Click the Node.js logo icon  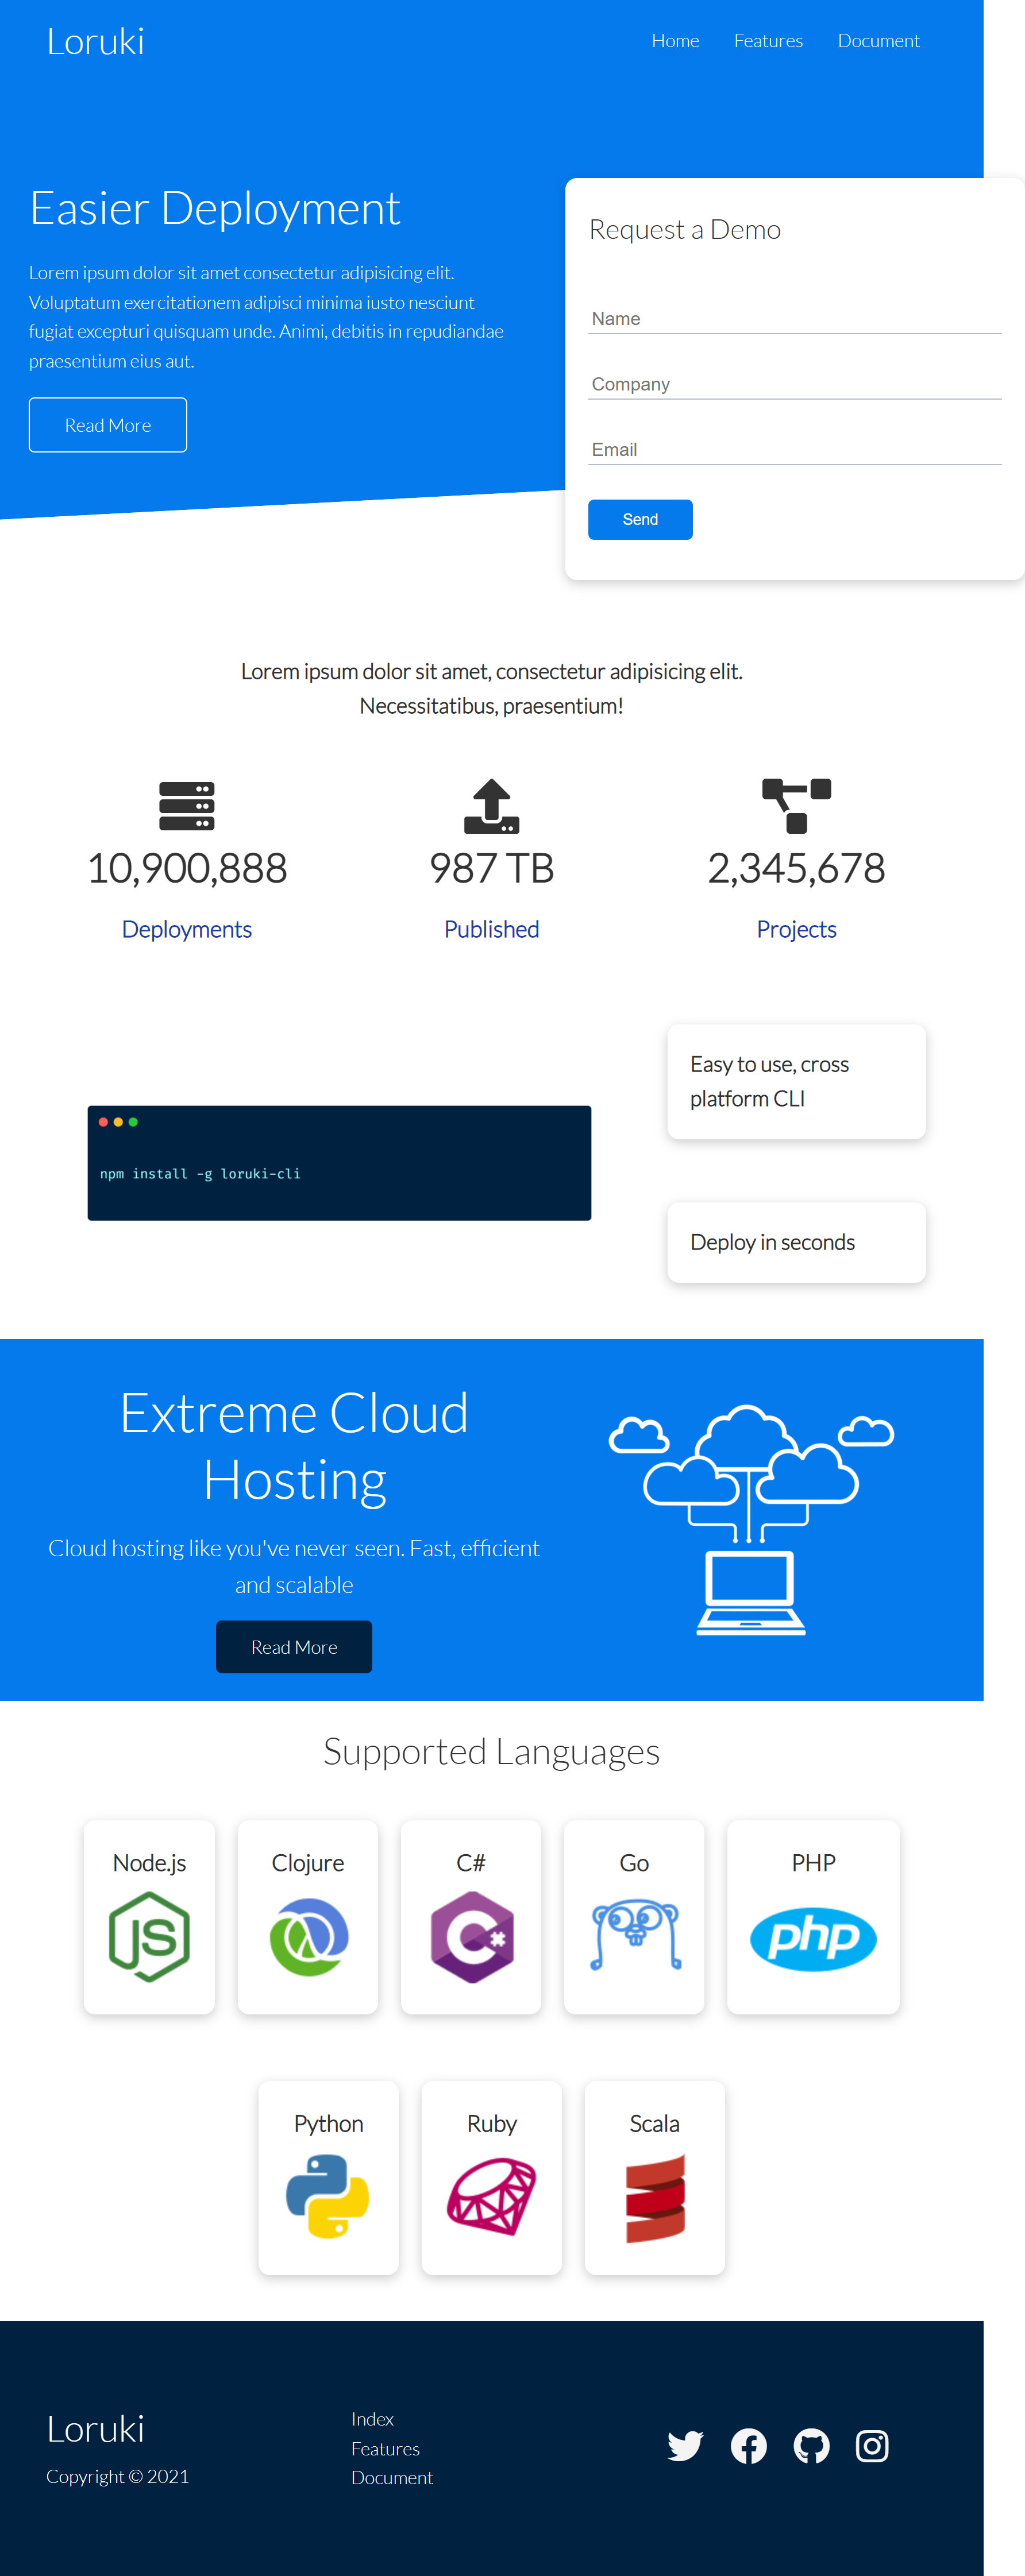click(x=149, y=1937)
